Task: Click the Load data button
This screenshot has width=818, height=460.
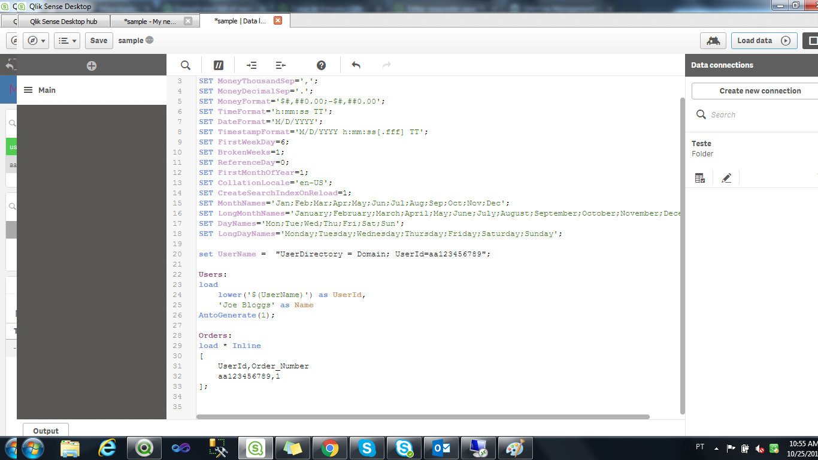Action: click(x=764, y=41)
